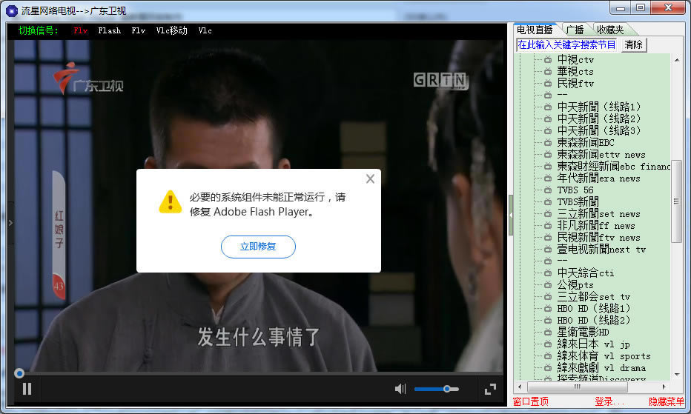
Task: Open the 广播 tab
Action: pyautogui.click(x=575, y=30)
